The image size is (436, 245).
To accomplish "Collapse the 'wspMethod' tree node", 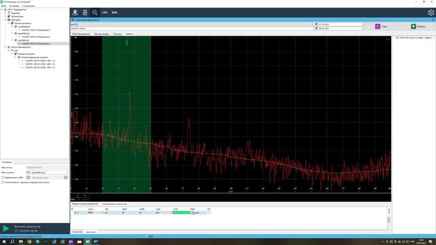I will pos(12,40).
